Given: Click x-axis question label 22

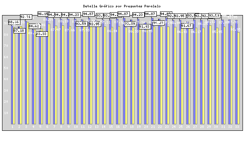Looking at the screenshot, I should click(160, 127).
